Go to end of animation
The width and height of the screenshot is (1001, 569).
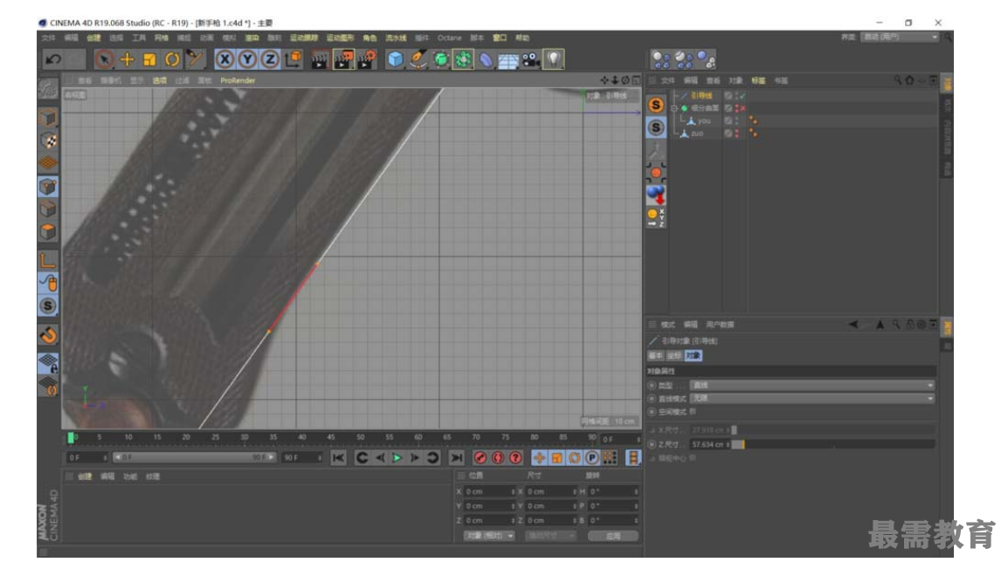(x=456, y=457)
